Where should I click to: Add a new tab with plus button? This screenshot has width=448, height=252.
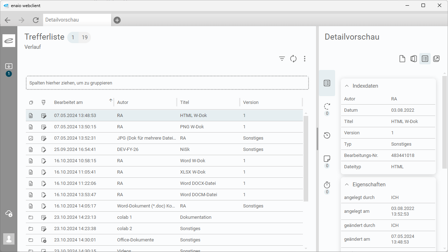(117, 20)
